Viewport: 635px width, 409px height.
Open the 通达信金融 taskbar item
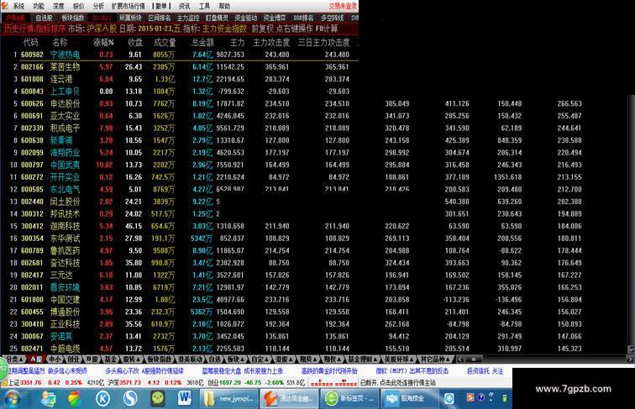click(289, 399)
